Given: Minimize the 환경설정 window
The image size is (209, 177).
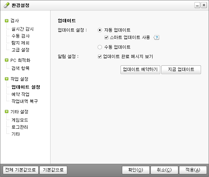Looking at the screenshot, I should 198,5.
